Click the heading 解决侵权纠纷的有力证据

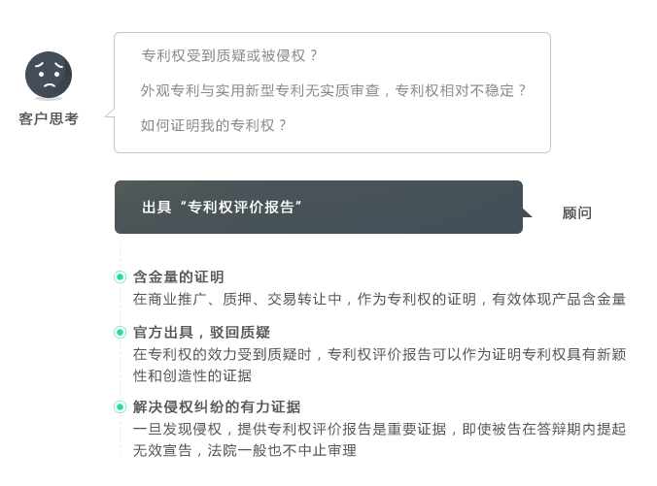point(217,407)
